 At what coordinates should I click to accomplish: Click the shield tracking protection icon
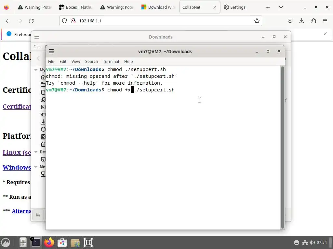pos(64,21)
